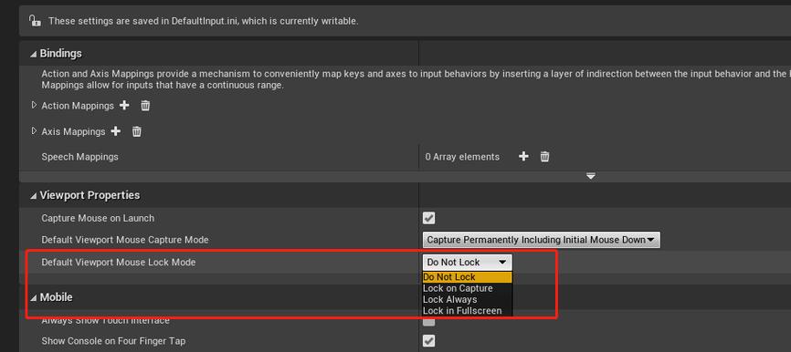Screen dimensions: 791x352
Task: Collapse the Bindings section
Action: (33, 54)
